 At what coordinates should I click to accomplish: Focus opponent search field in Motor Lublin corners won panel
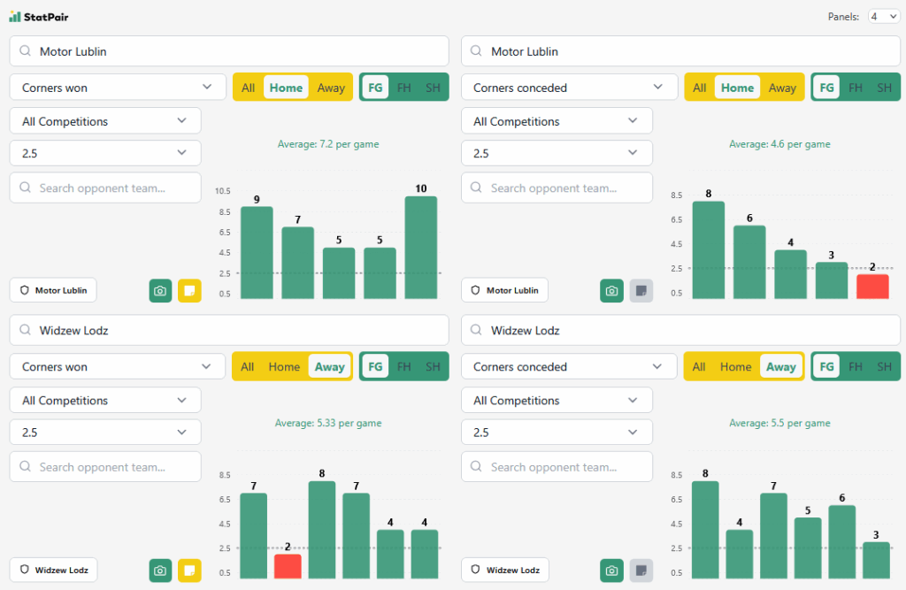pos(105,188)
